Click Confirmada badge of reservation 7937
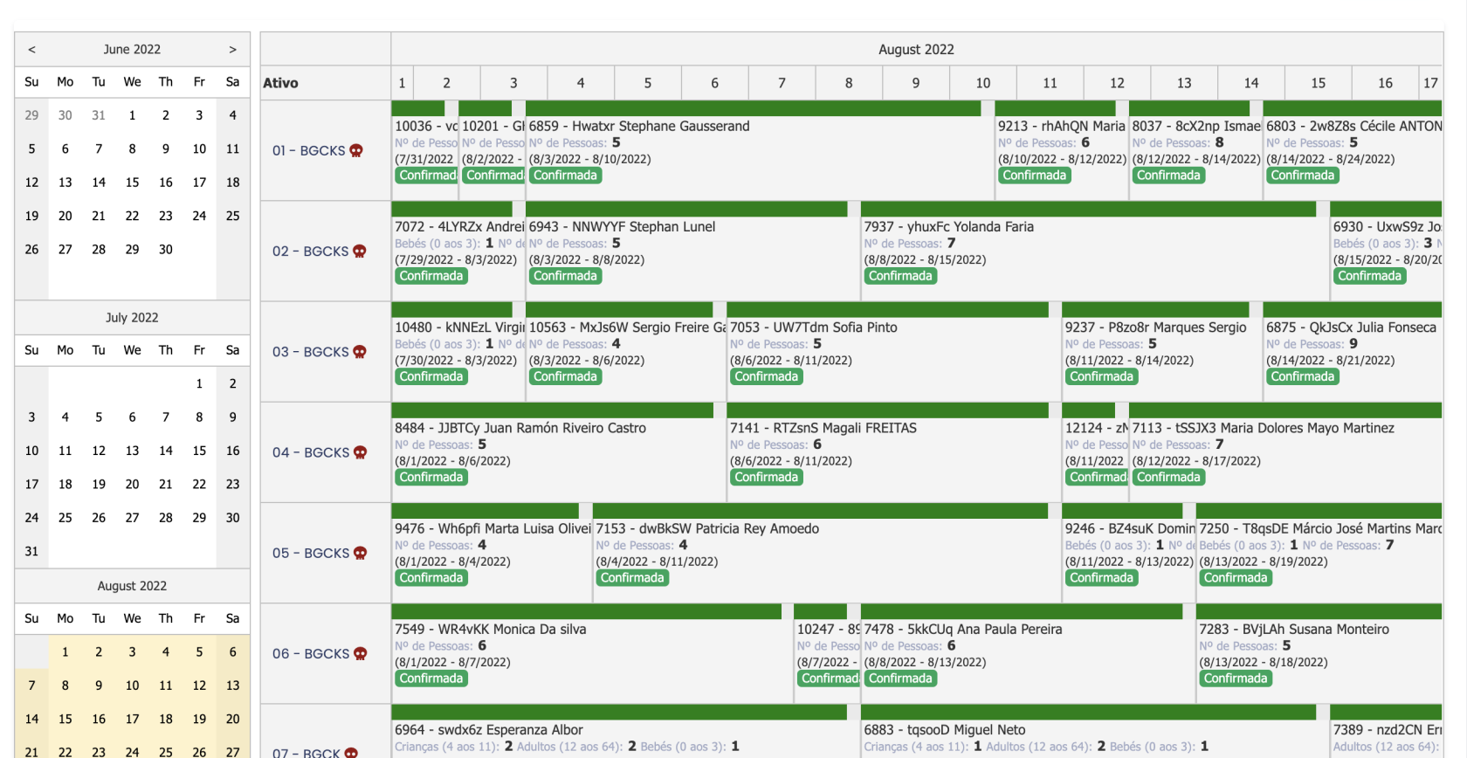The width and height of the screenshot is (1467, 758). click(x=900, y=276)
